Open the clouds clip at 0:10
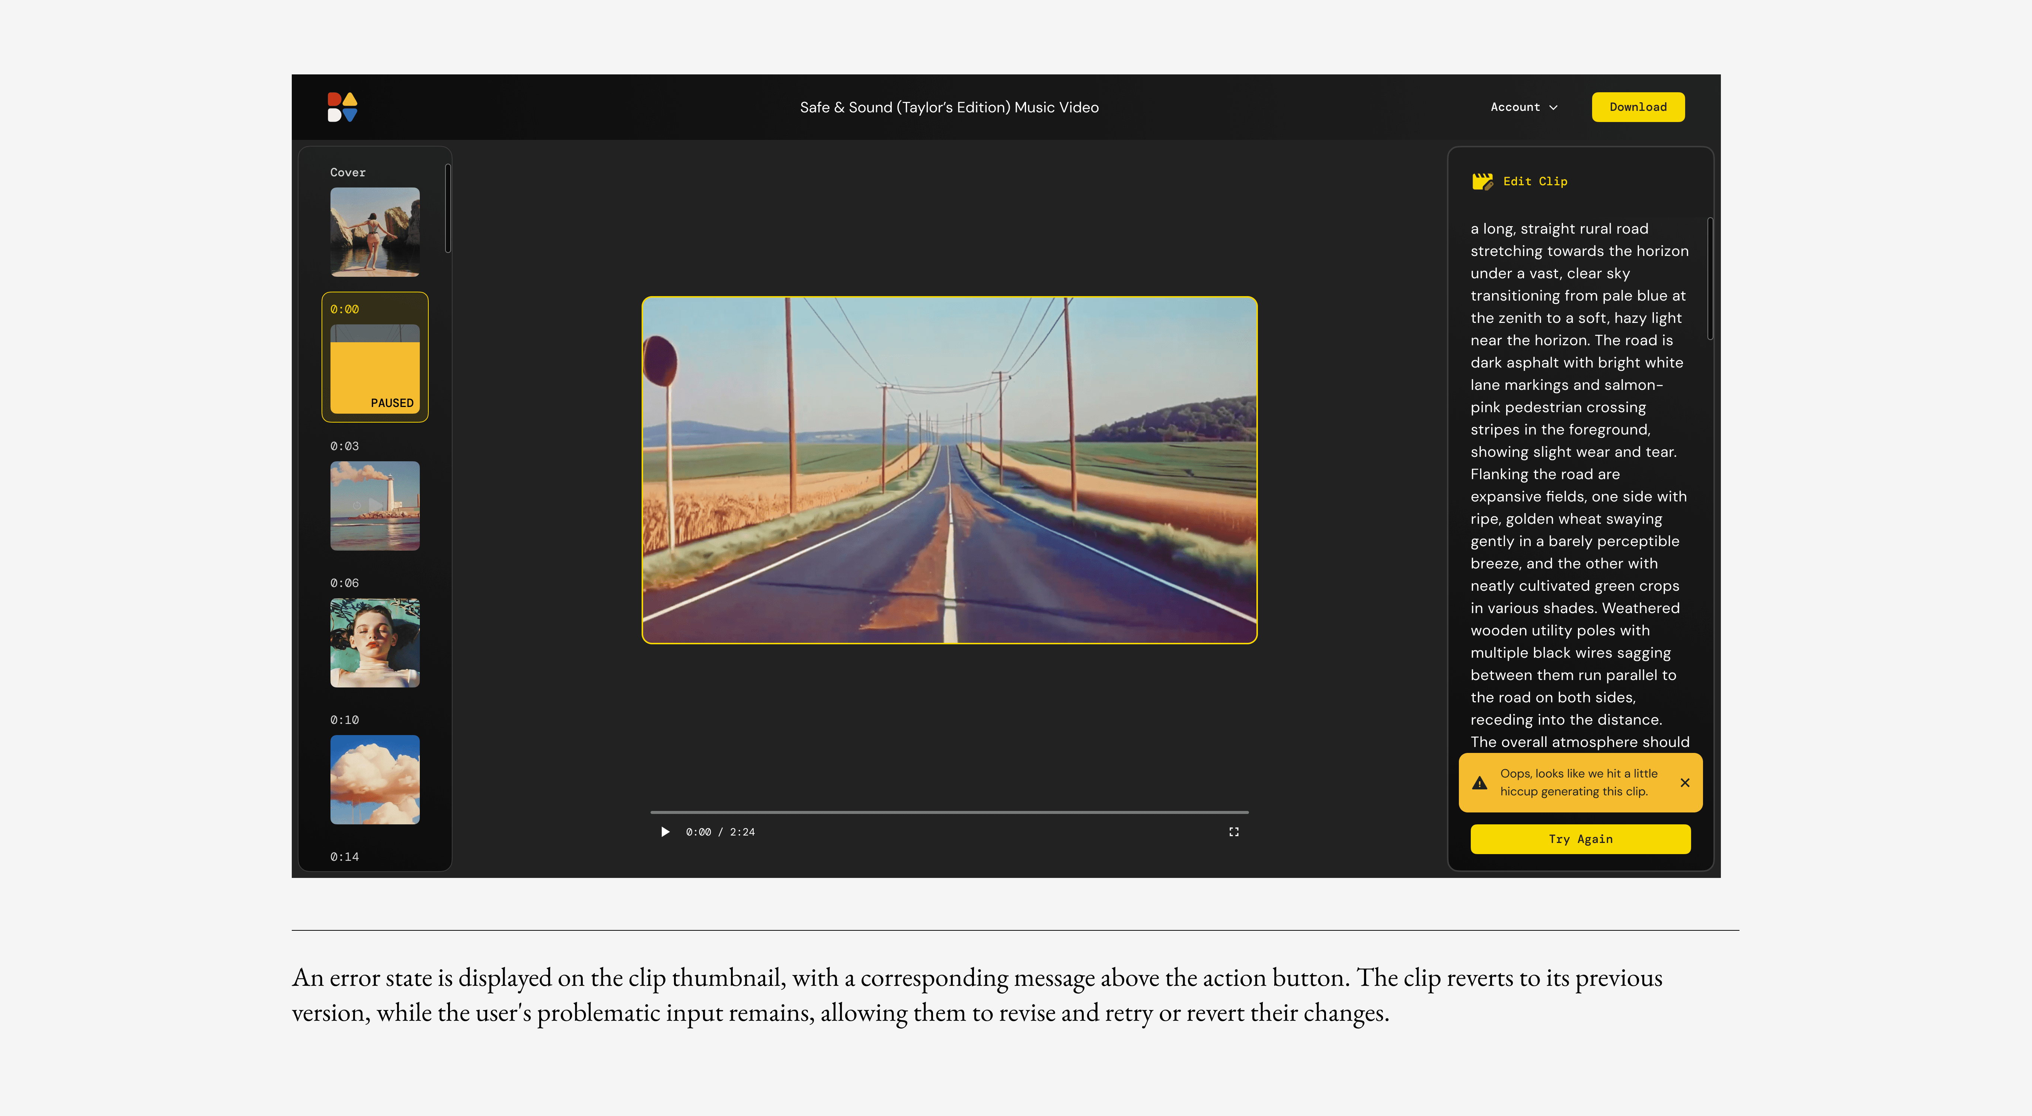The width and height of the screenshot is (2032, 1116). [375, 780]
